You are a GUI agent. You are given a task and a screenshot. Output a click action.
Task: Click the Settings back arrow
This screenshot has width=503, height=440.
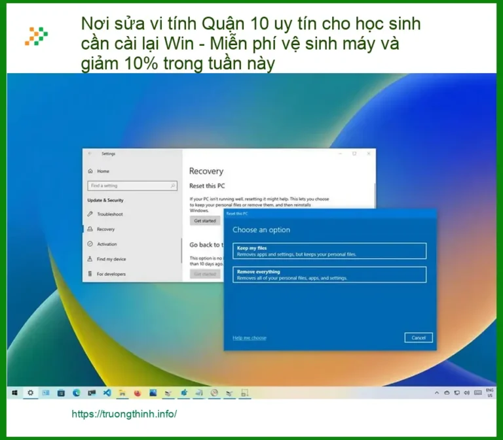point(90,154)
